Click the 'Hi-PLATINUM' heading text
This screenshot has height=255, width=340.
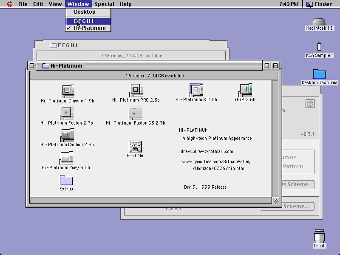pos(194,130)
